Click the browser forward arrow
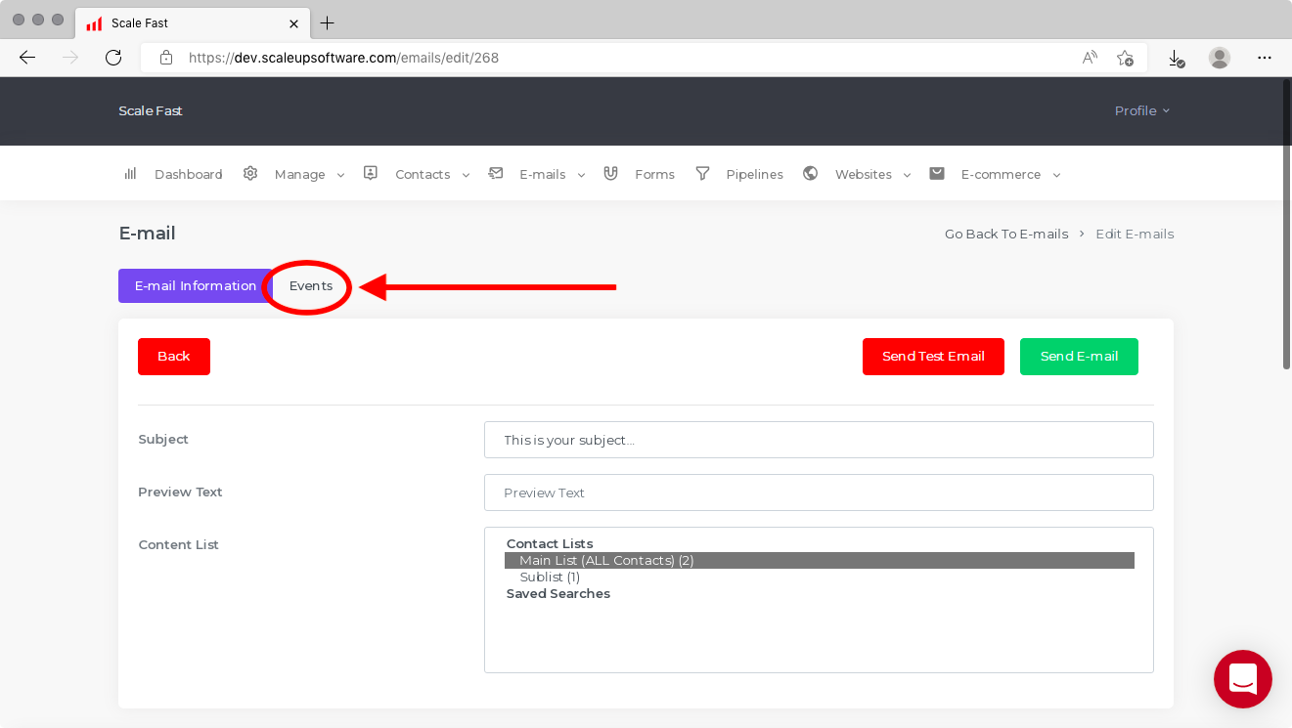Image resolution: width=1292 pixels, height=728 pixels. [70, 58]
